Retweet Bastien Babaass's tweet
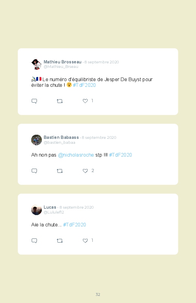 (60, 171)
